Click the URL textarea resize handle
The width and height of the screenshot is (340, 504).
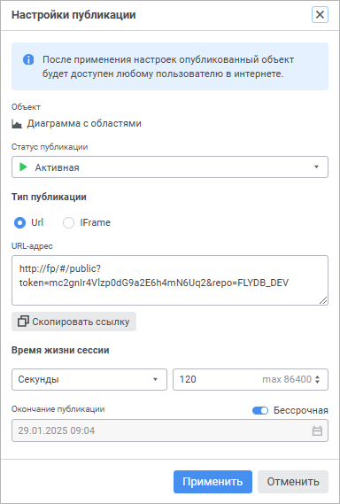point(323,300)
